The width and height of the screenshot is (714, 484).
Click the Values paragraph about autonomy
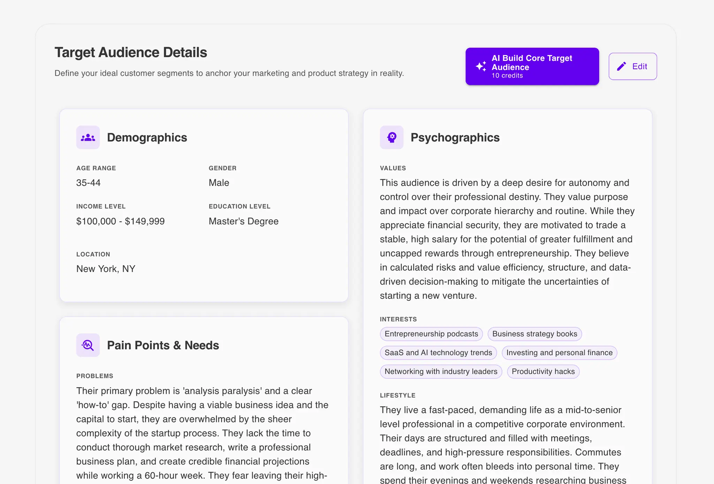(507, 239)
